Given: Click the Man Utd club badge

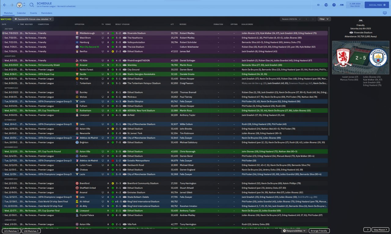Looking at the screenshot, I should [77, 79].
